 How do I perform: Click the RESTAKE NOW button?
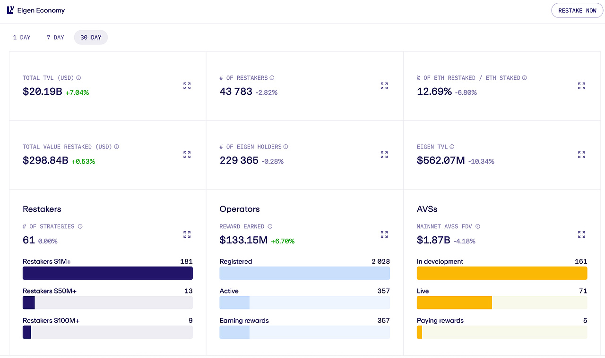click(578, 10)
